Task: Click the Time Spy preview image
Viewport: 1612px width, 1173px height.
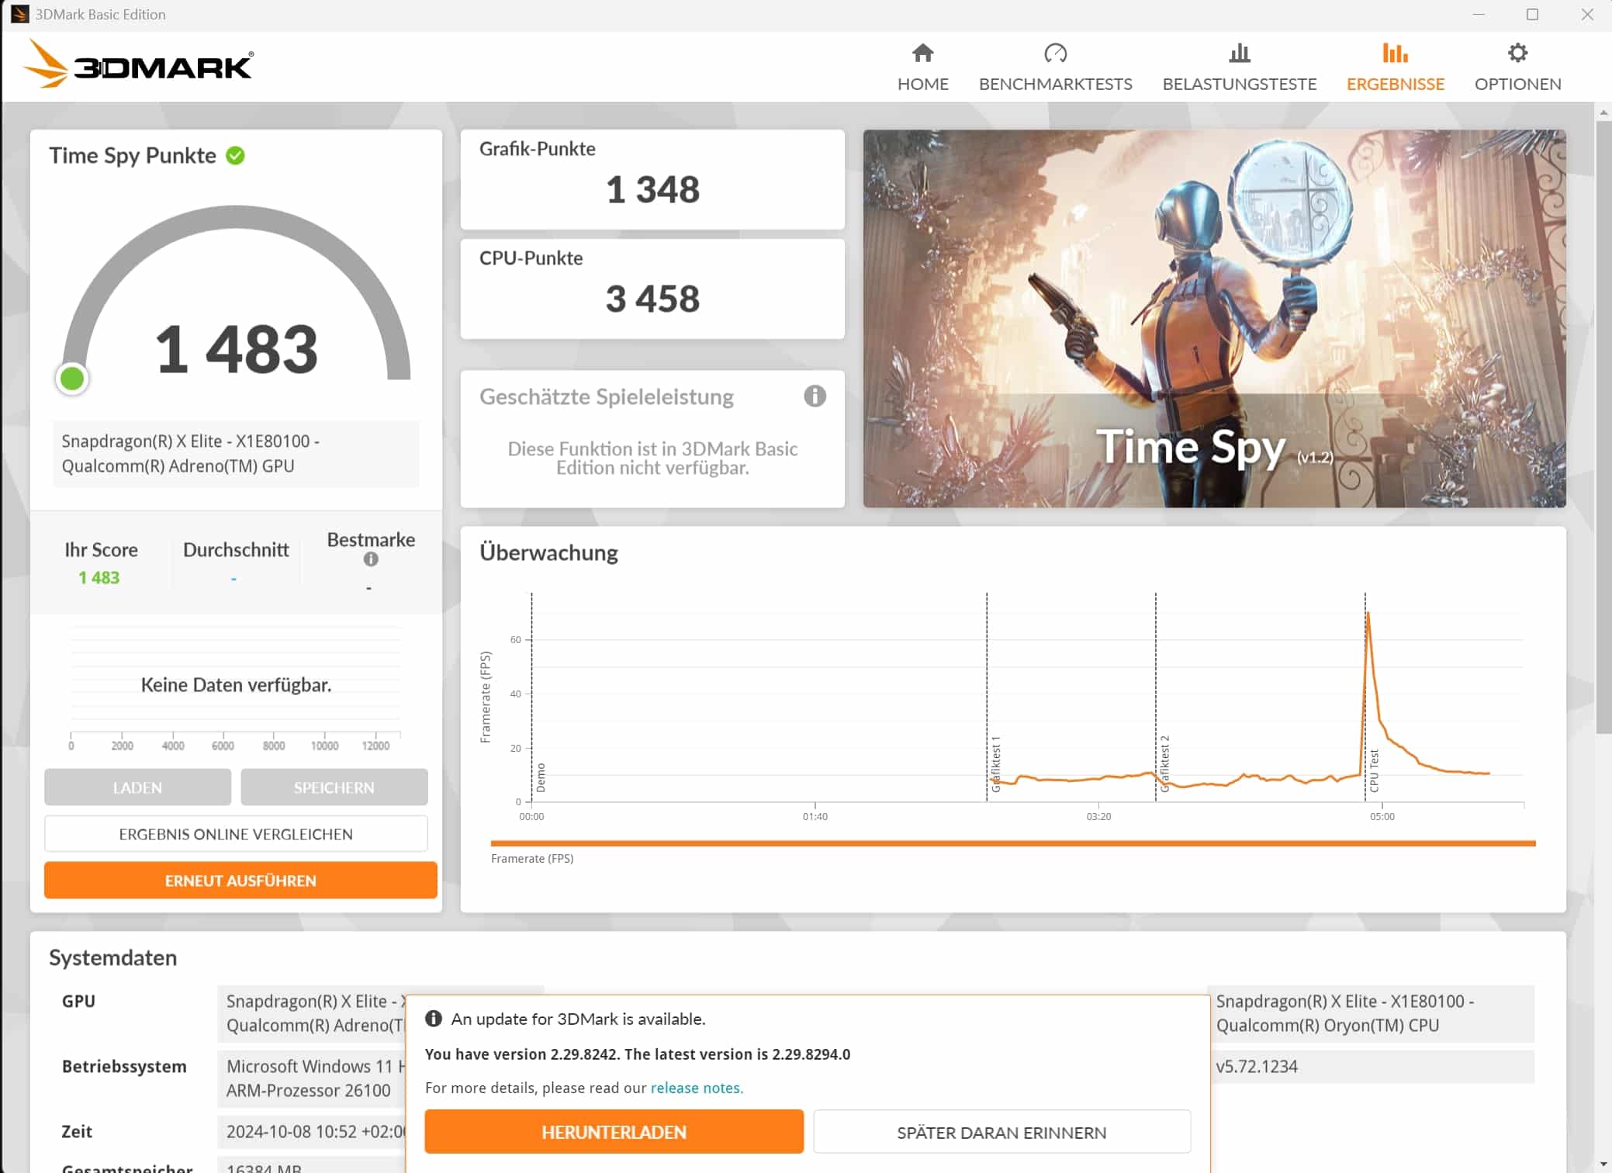Action: pos(1214,318)
